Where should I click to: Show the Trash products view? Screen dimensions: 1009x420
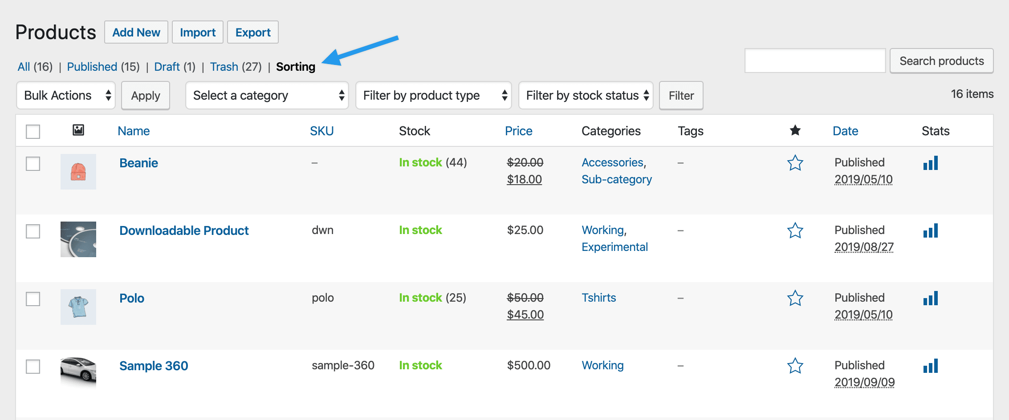point(224,67)
